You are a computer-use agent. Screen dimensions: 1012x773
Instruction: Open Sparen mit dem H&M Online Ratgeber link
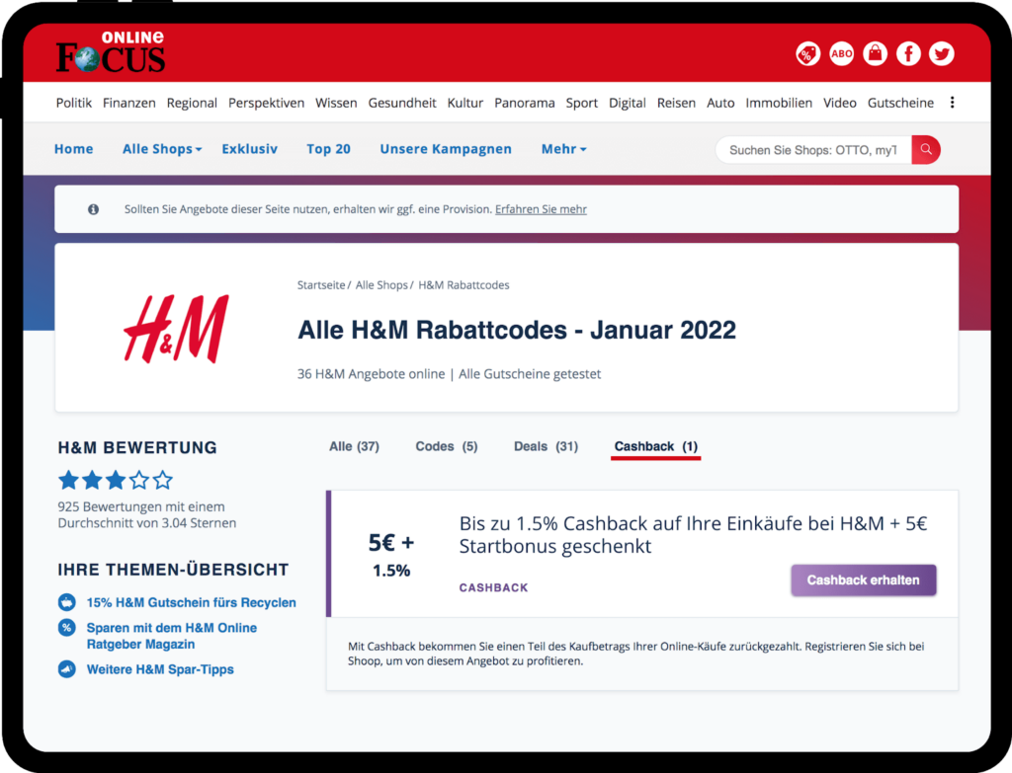point(172,636)
